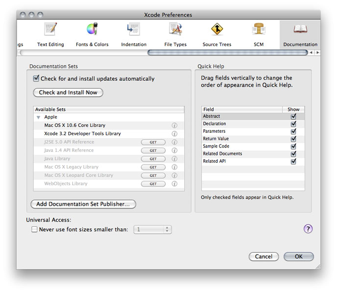Disable automatic check for updates checkbox
Screen dimensions: 337x292
pos(36,78)
